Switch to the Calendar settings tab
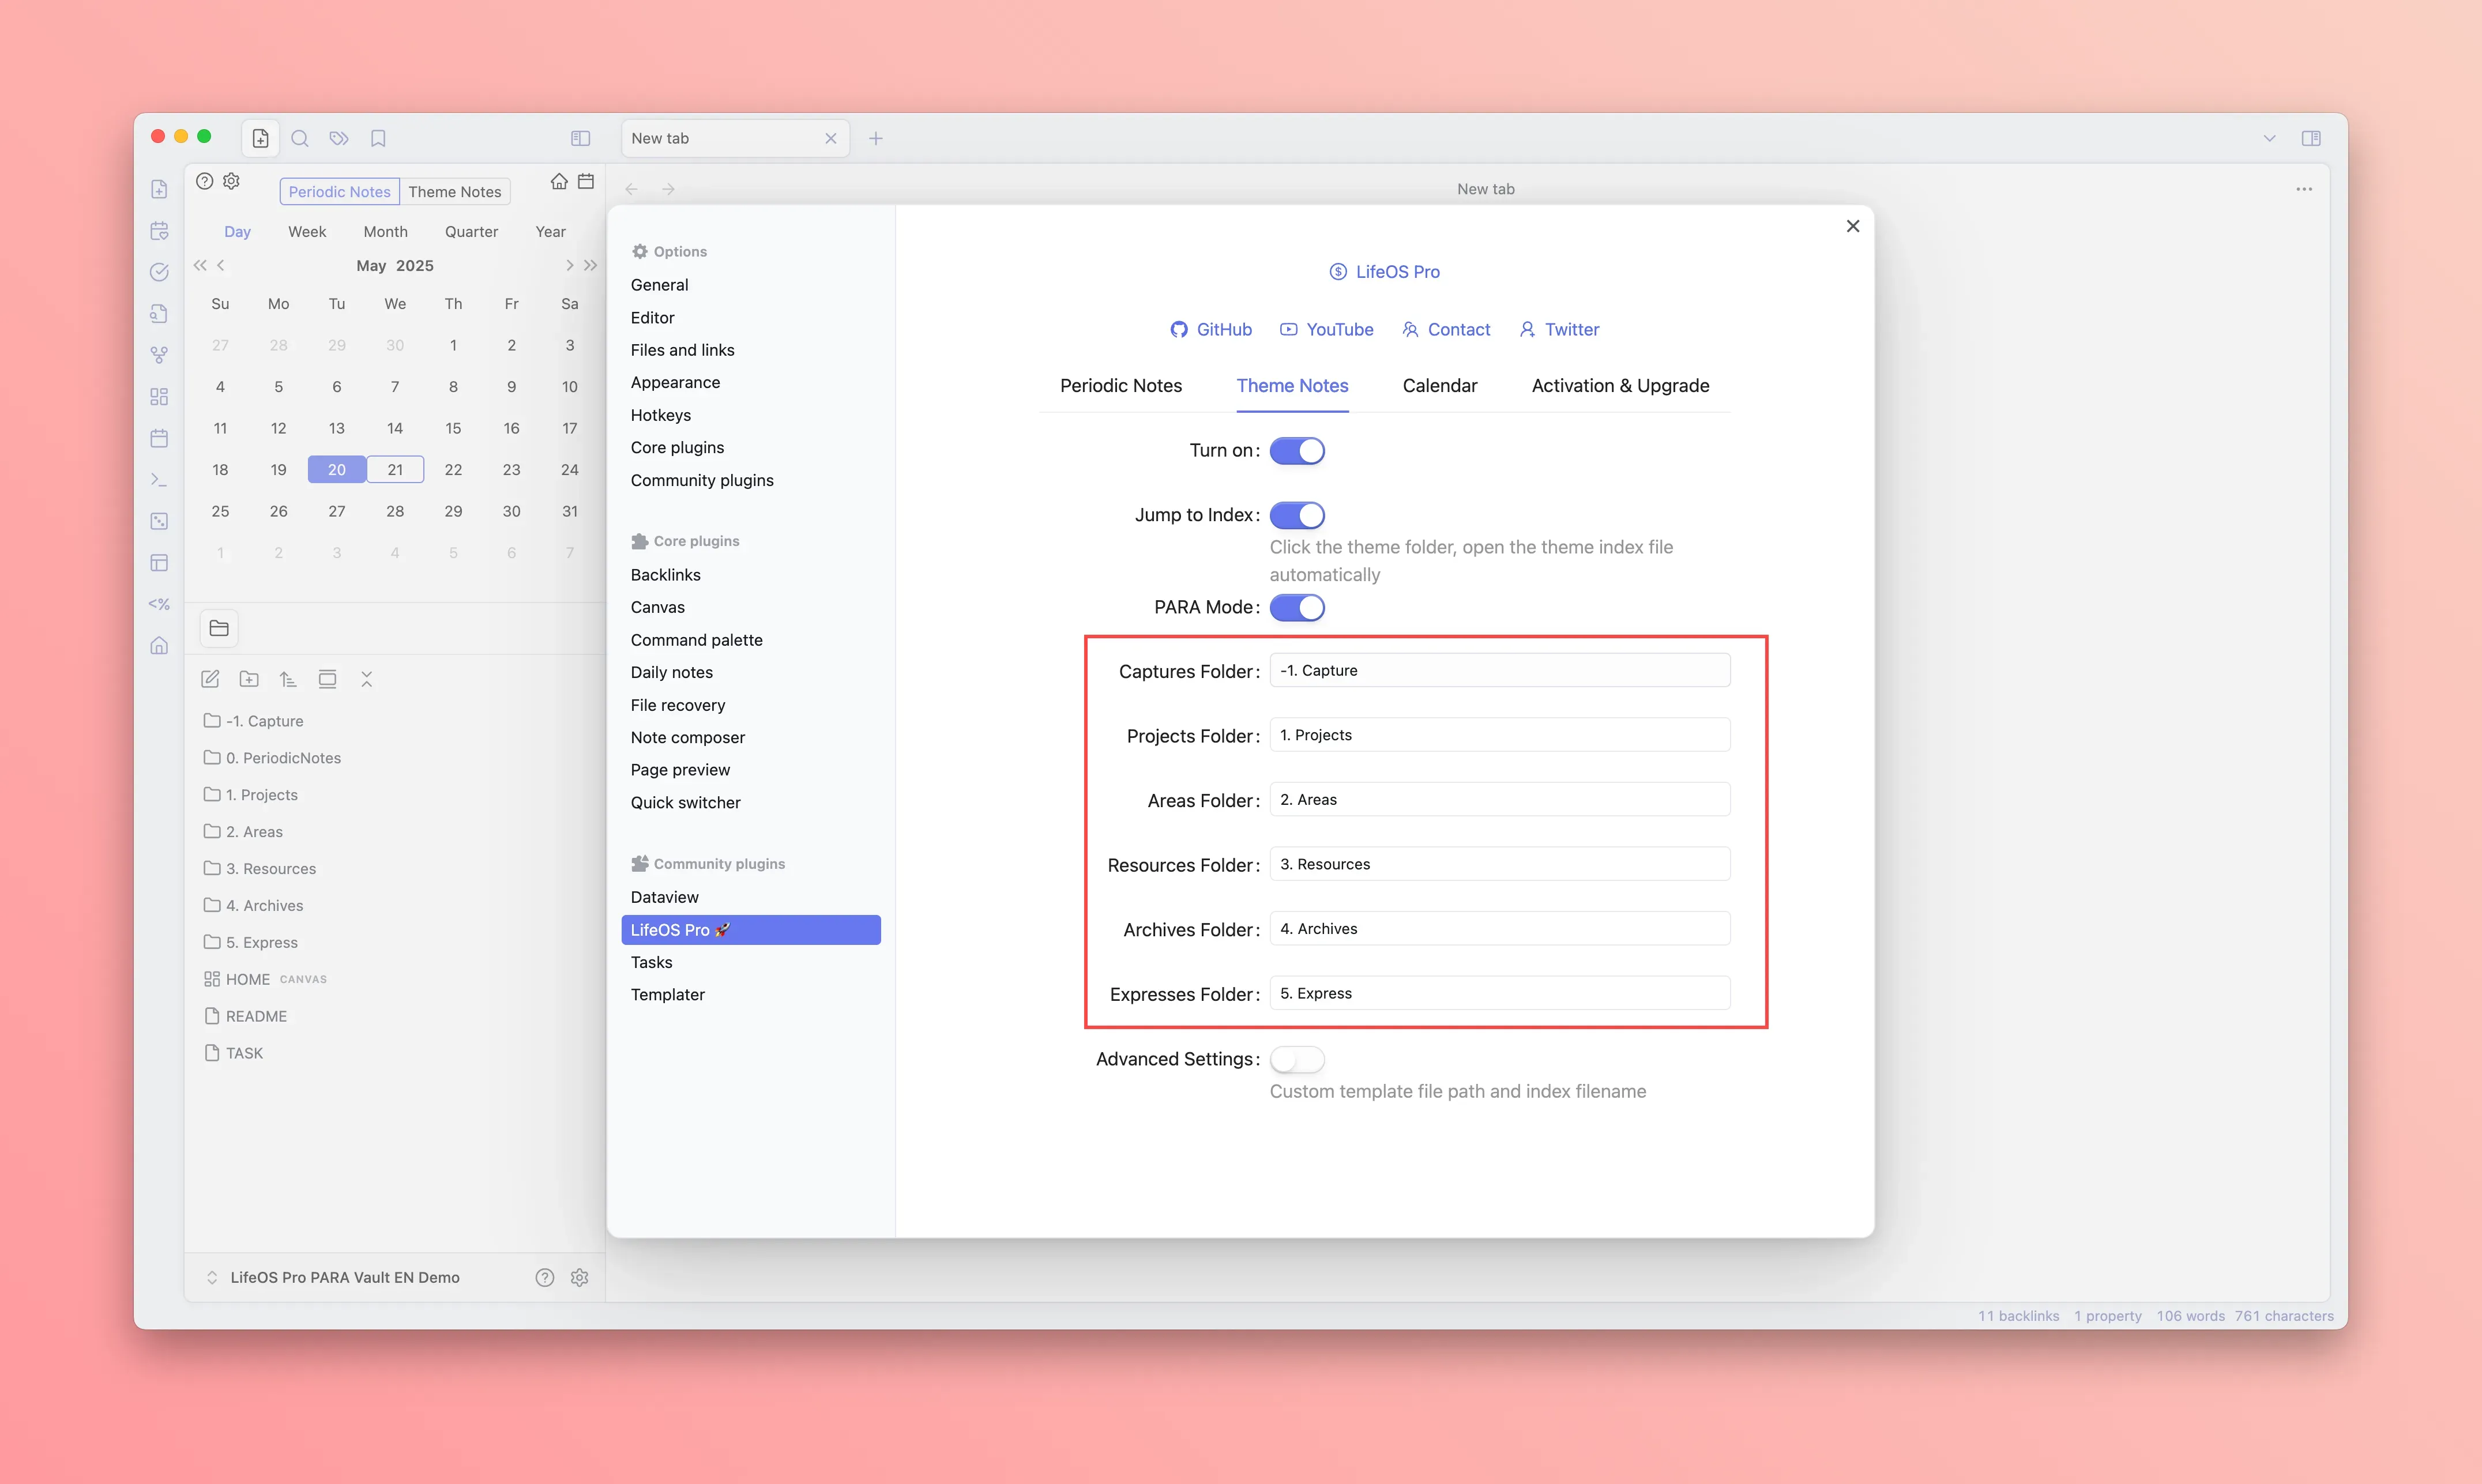2482x1484 pixels. click(x=1439, y=386)
